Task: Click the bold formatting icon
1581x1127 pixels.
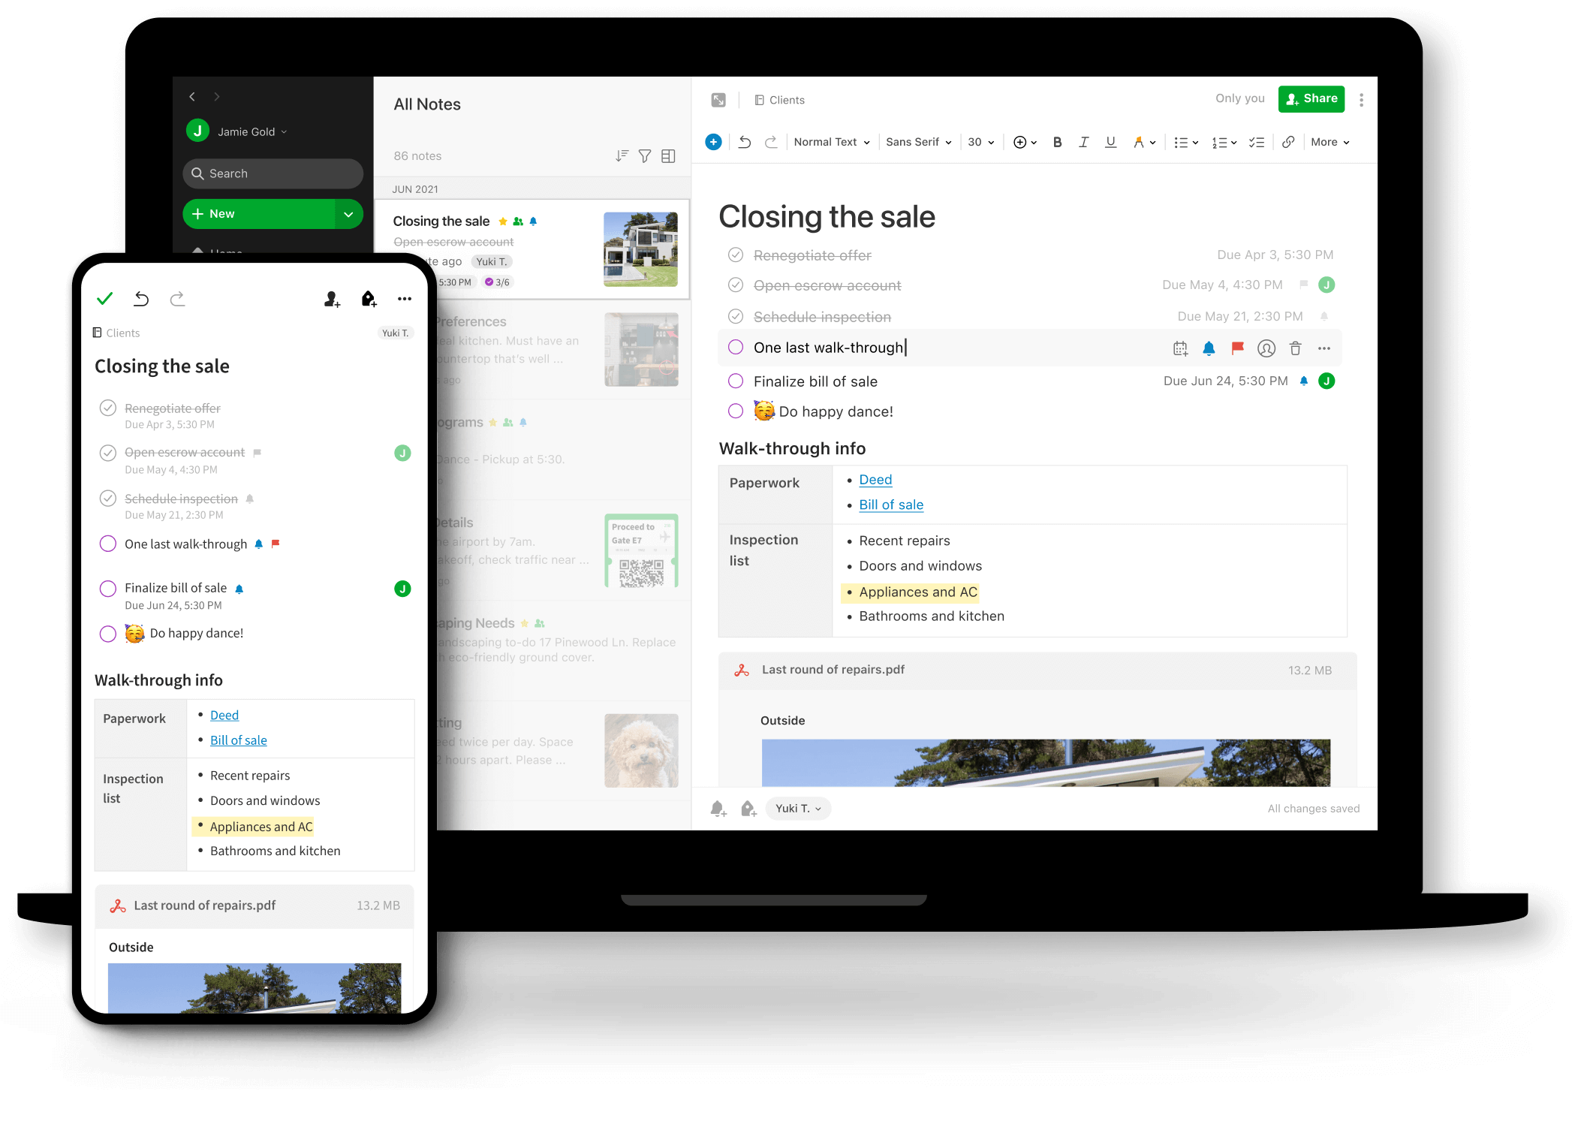Action: point(1055,143)
